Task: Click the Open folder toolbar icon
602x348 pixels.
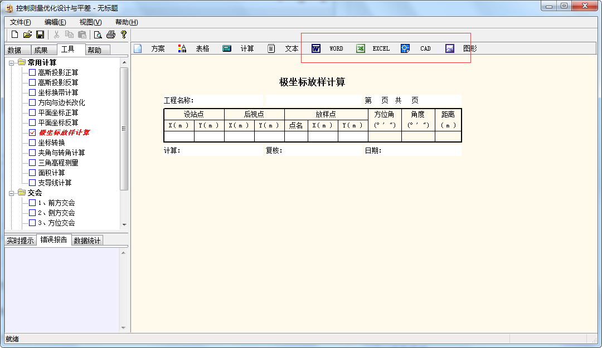Action: coord(27,35)
